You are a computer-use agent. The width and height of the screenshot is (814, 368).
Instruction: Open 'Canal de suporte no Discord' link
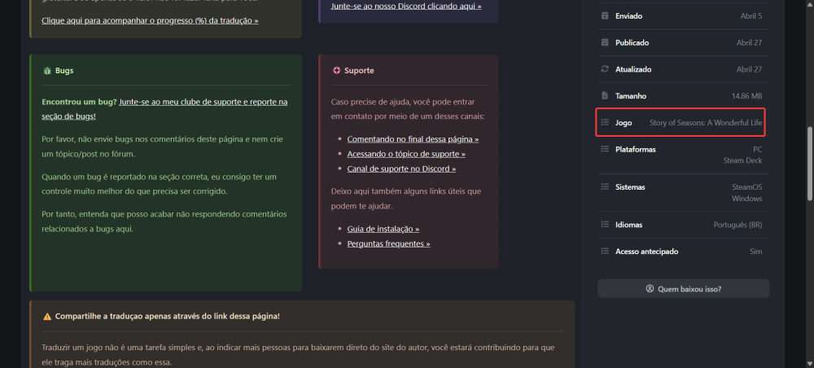point(401,169)
